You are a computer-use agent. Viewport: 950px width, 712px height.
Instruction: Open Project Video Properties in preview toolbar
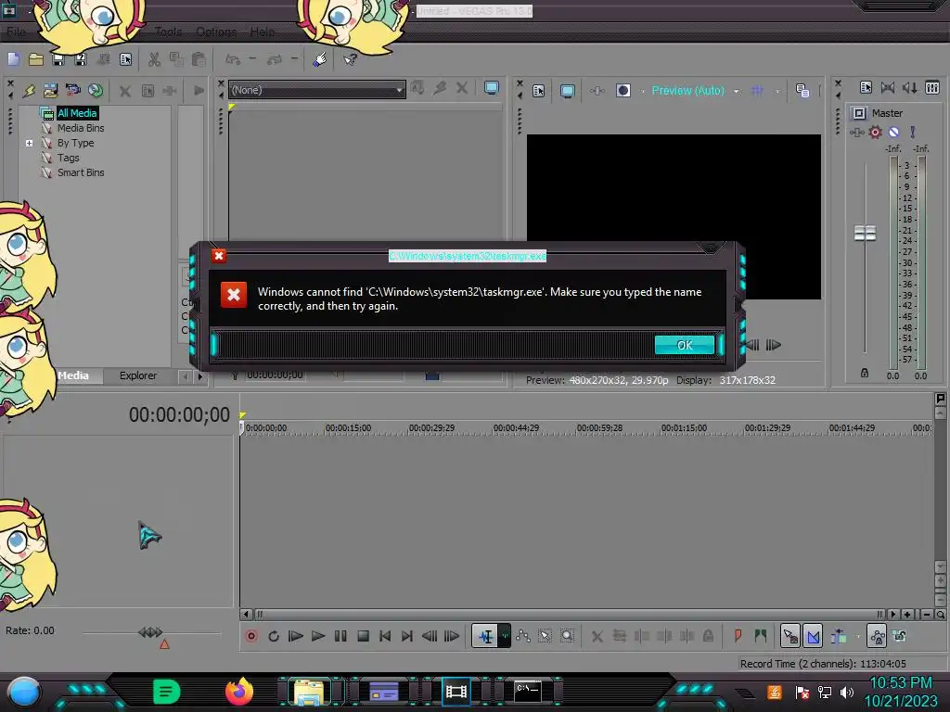coord(539,91)
